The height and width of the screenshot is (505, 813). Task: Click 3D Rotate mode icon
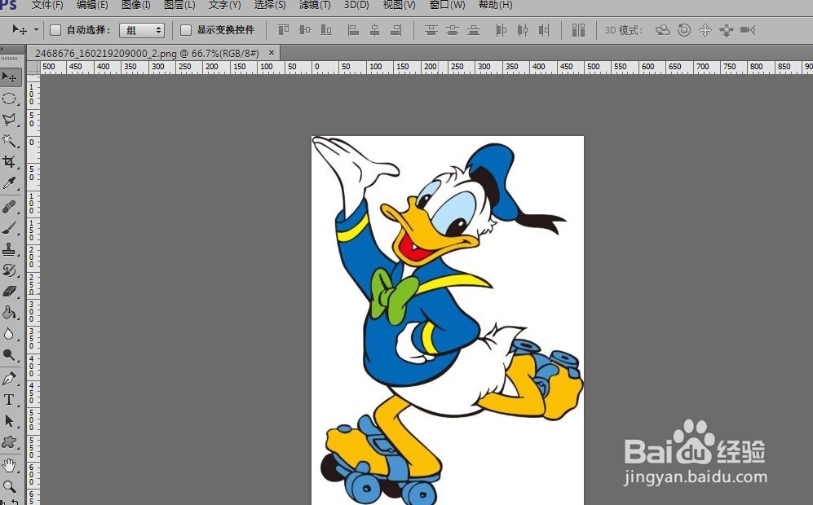point(663,30)
